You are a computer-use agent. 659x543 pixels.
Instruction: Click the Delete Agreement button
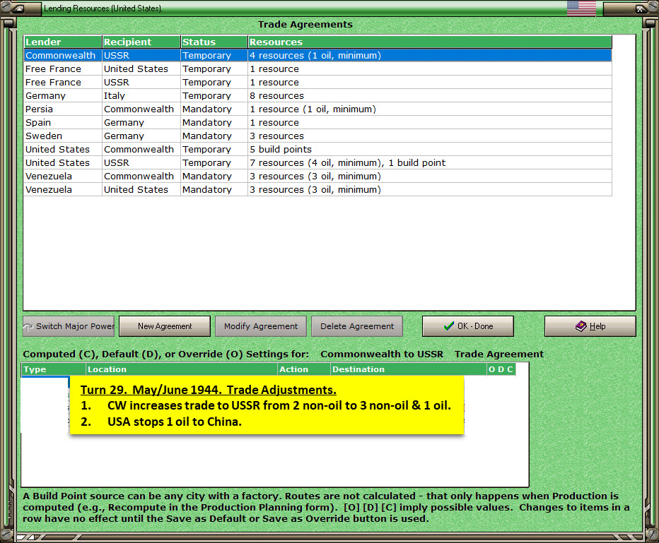[357, 326]
